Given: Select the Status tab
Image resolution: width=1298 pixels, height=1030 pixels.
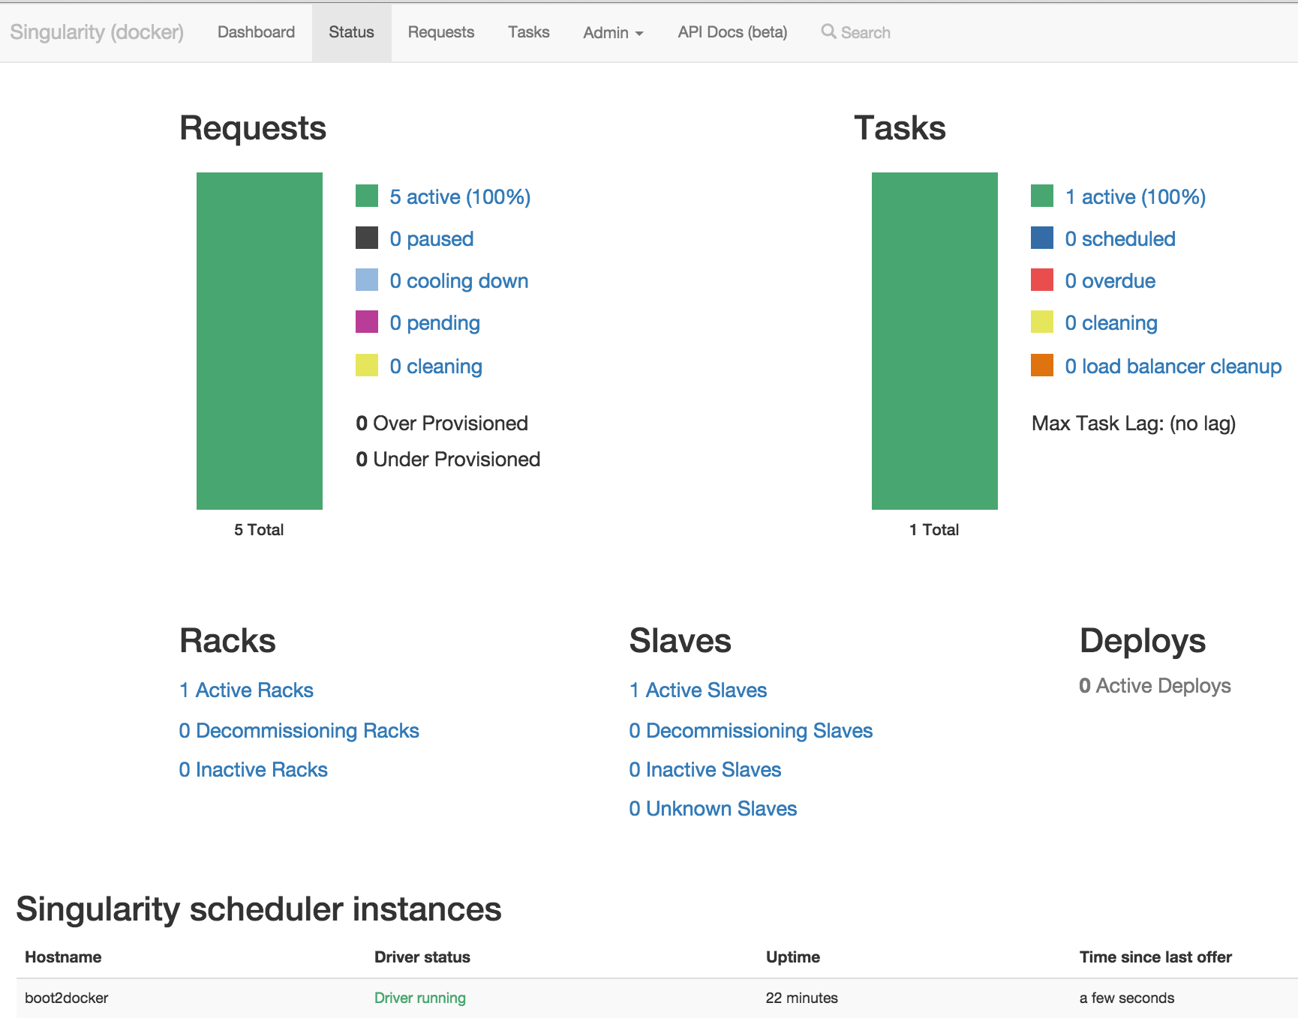Looking at the screenshot, I should [351, 32].
